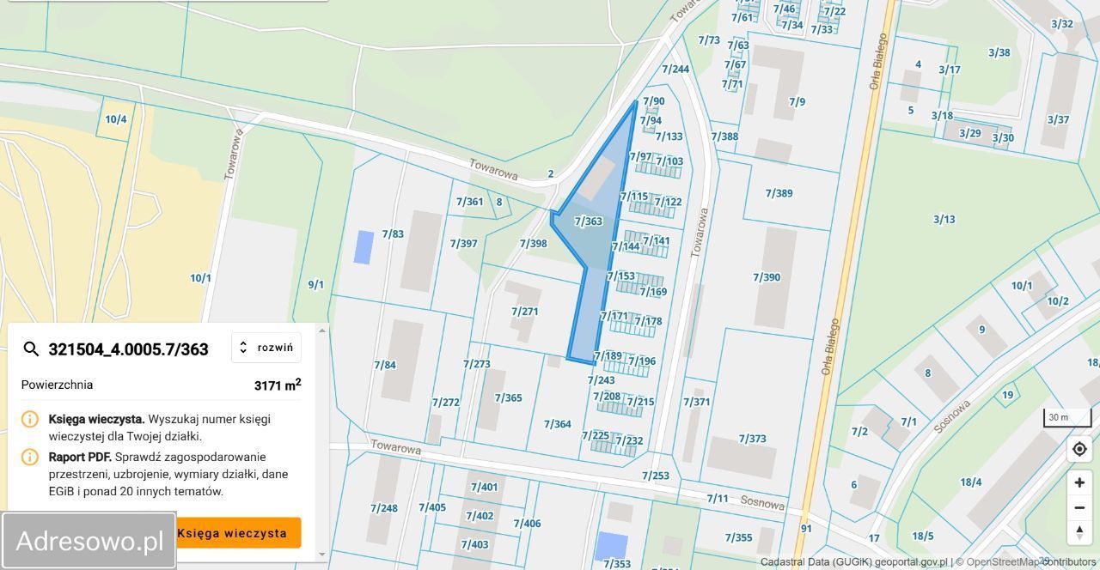
Task: Click the rozwiń up-down chevron arrows
Action: [243, 348]
